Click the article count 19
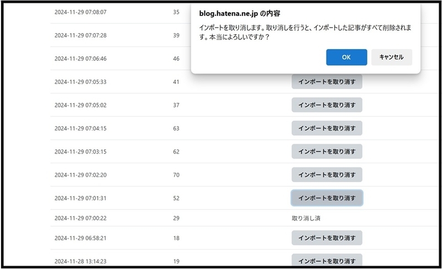 [x=176, y=261]
